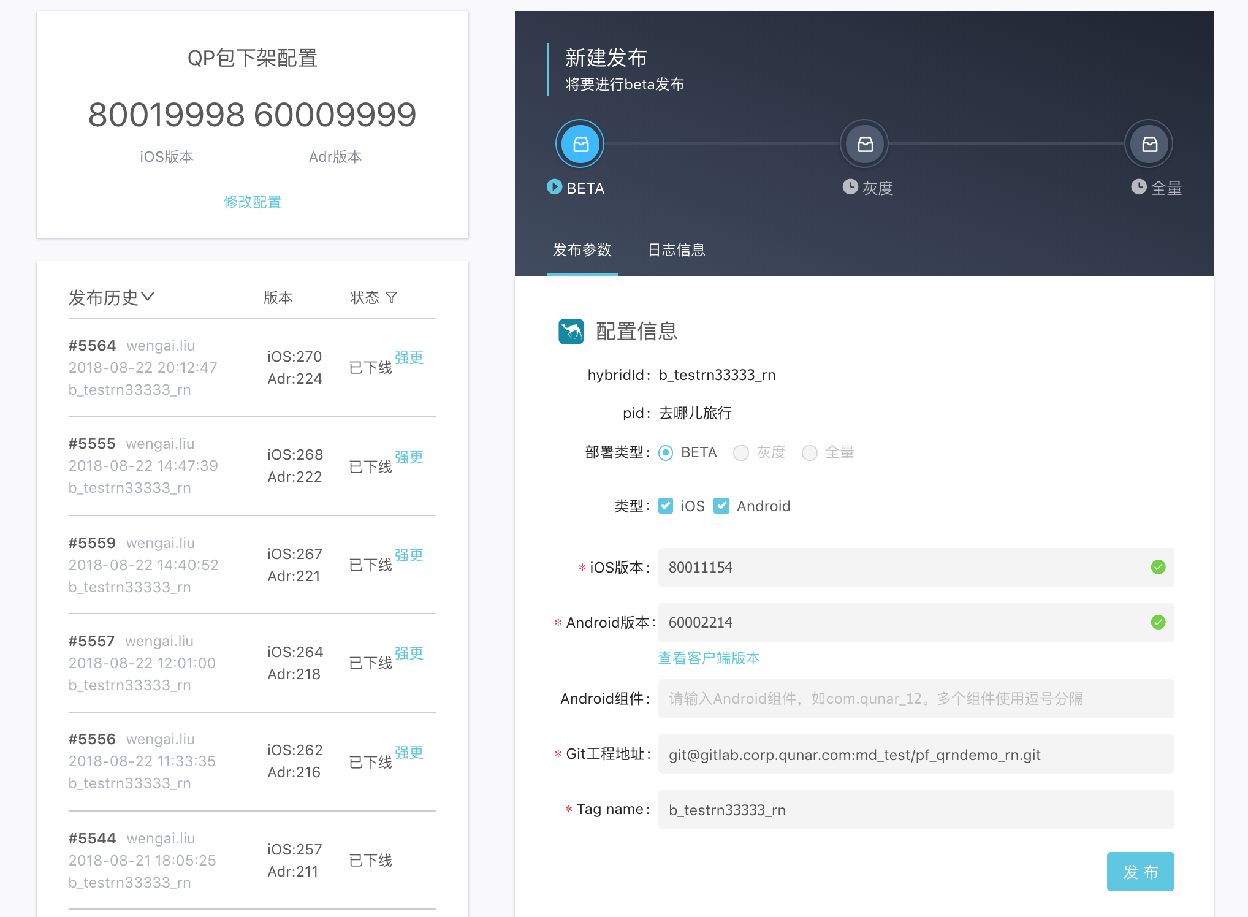Image resolution: width=1248 pixels, height=917 pixels.
Task: Select the BETA deployment type radio
Action: tap(666, 453)
